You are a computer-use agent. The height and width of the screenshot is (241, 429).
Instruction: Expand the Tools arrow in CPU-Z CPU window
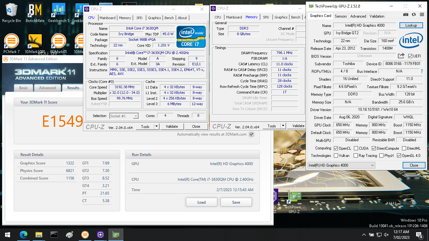pos(157,126)
